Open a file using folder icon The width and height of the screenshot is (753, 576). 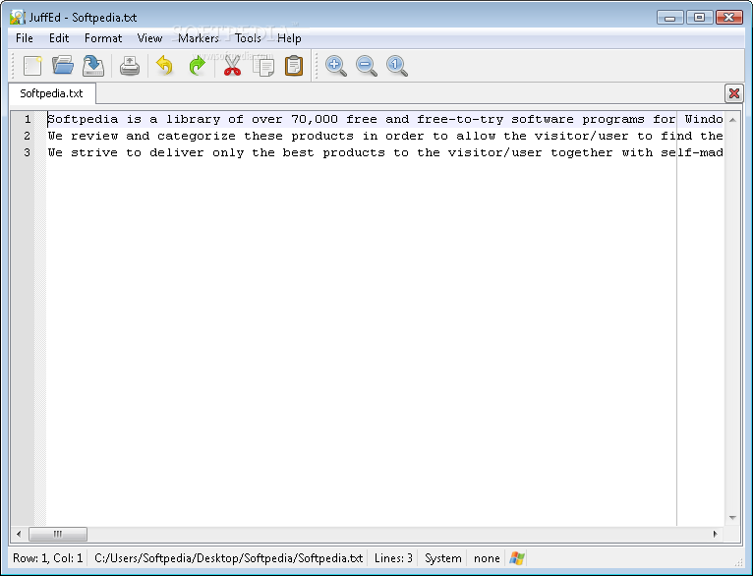pos(63,66)
